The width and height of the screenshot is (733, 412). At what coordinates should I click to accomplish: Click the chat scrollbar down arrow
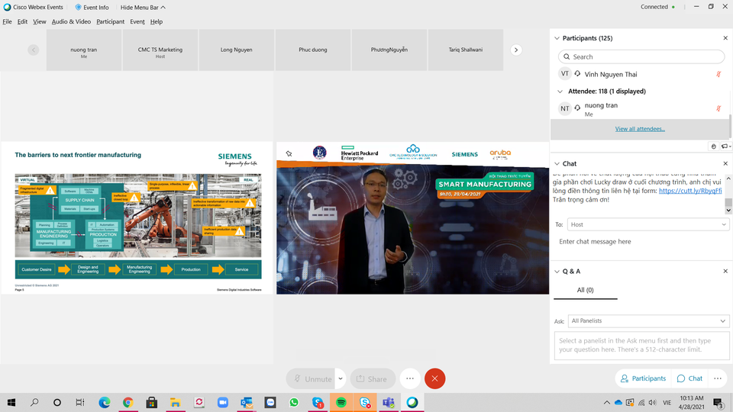(728, 211)
